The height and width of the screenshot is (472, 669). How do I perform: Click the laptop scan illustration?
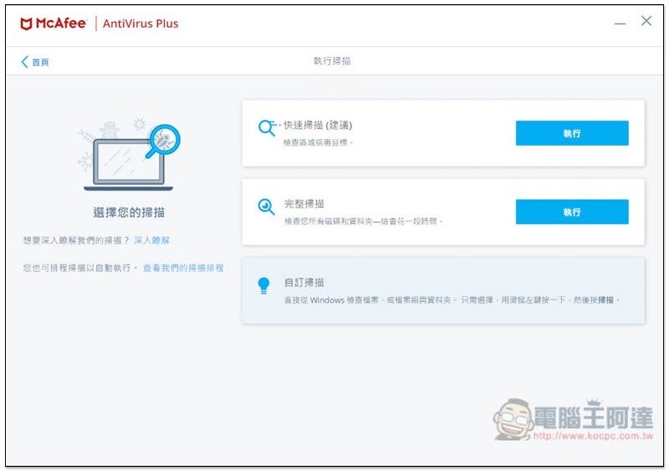pyautogui.click(x=129, y=156)
